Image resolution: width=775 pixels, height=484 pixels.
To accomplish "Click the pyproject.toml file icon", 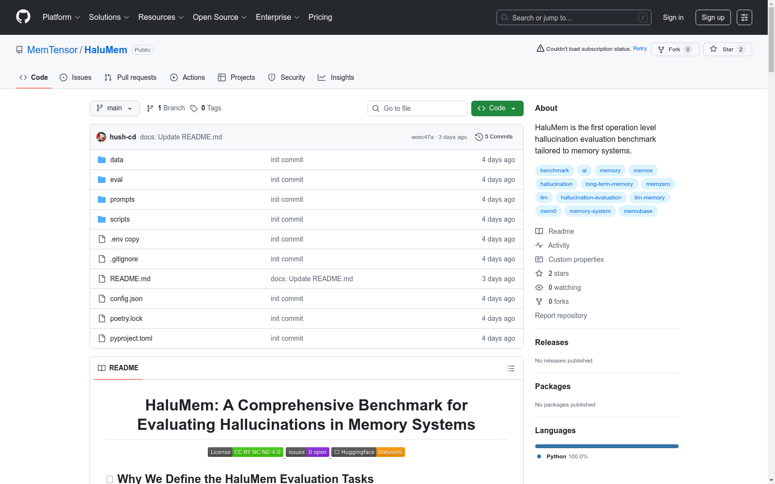I will (x=102, y=338).
